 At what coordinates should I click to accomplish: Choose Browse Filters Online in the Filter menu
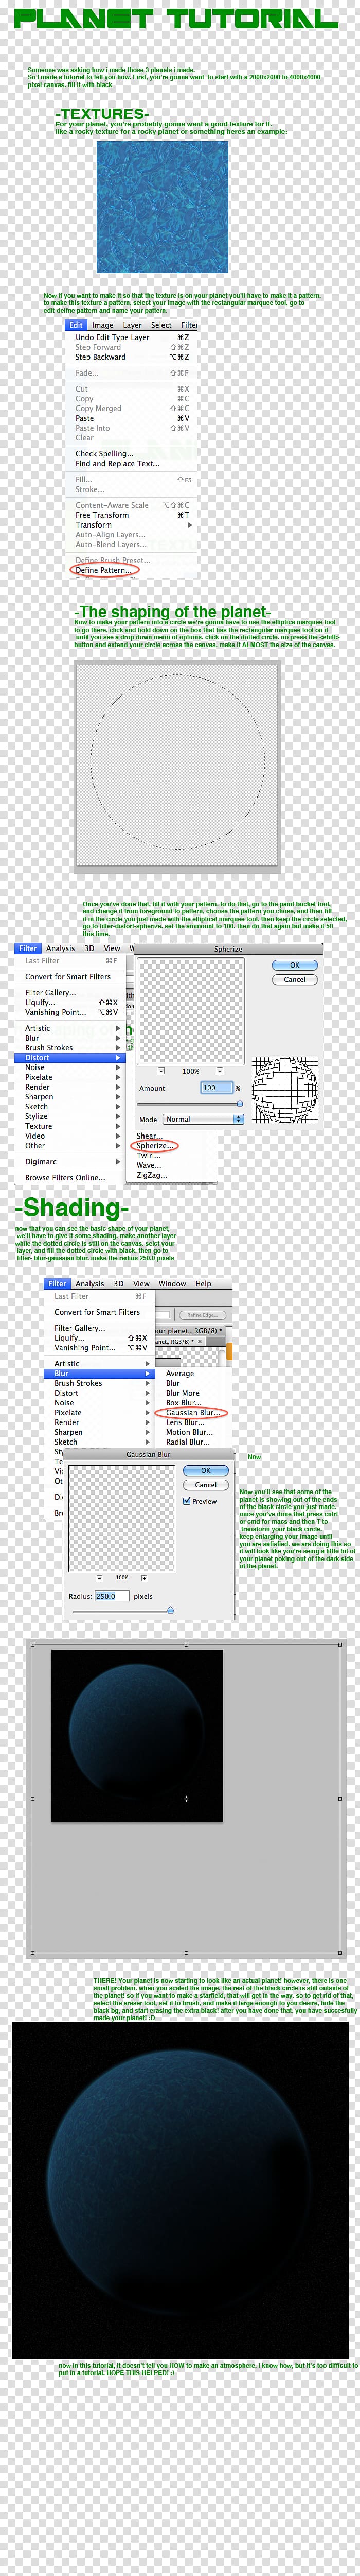[x=65, y=1177]
